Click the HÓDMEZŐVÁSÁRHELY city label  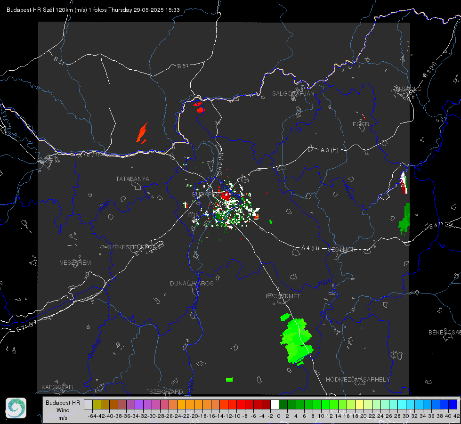coord(357,380)
